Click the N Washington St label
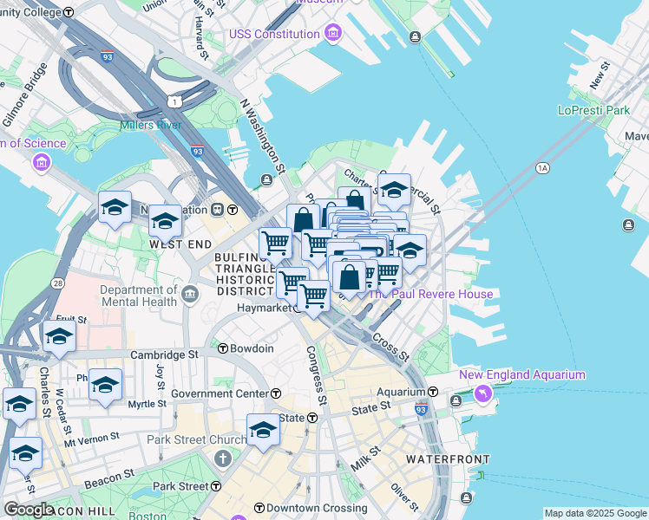Screen dimensions: 649x520 [263, 136]
